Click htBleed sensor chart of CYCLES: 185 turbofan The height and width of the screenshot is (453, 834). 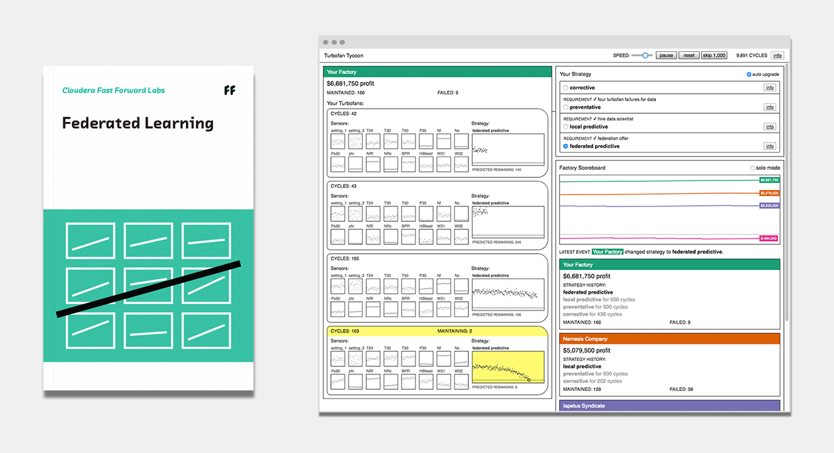pos(426,309)
